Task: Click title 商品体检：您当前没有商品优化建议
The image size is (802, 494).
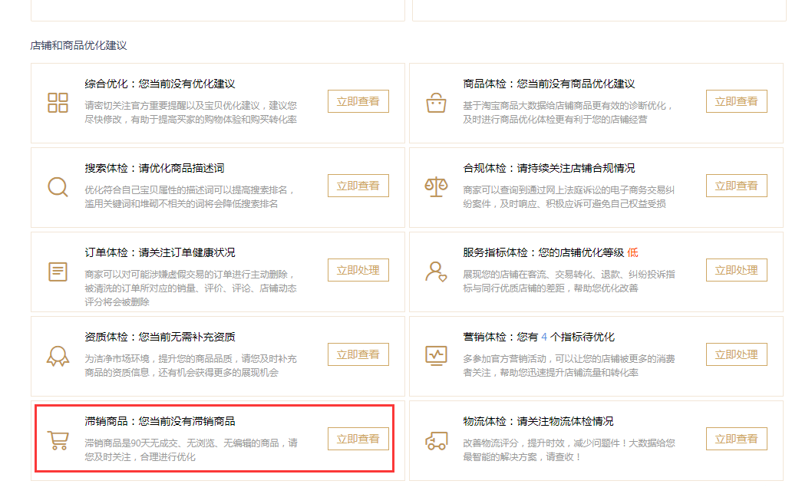Action: (549, 84)
